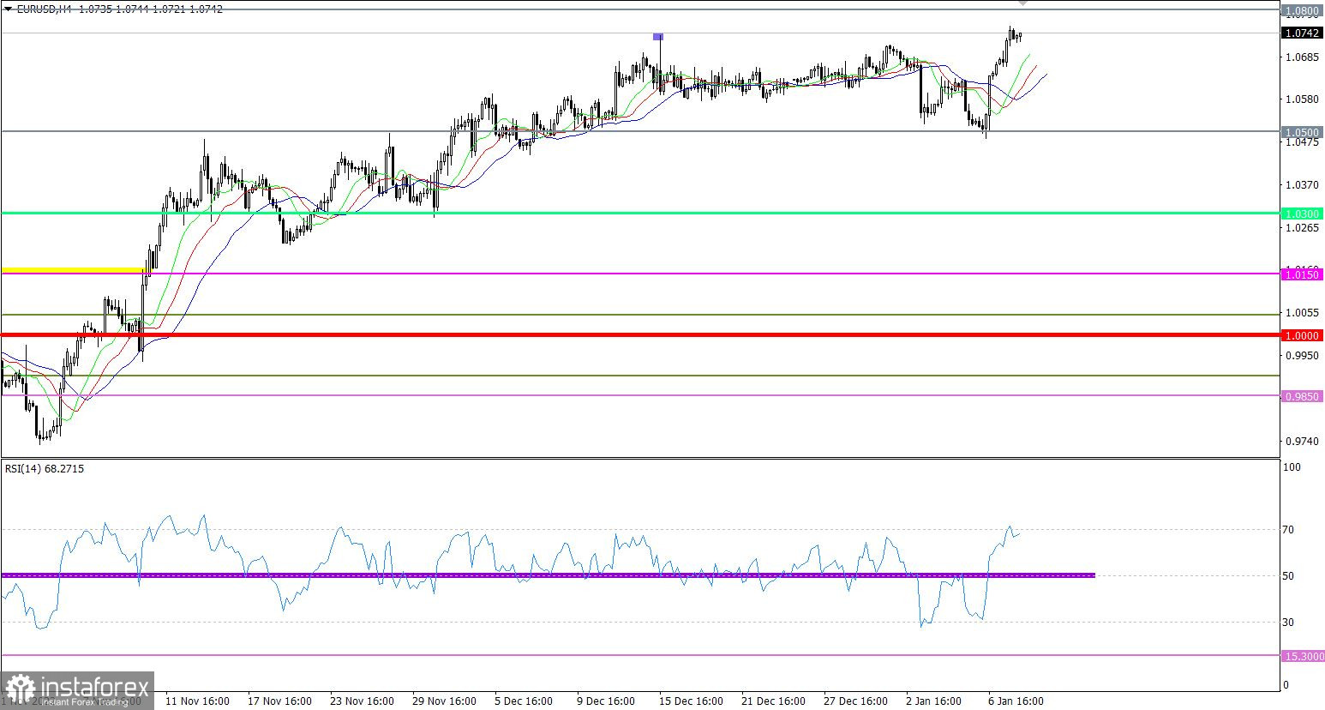Select the purple square marker above the candles
Viewport: 1325px width, 710px height.
658,37
